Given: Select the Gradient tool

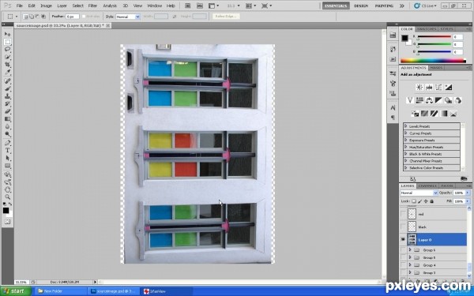Looking at the screenshot, I should click(8, 118).
